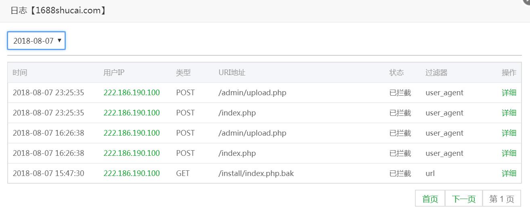Show 详细 for /install/index.php.bak GET entry
The height and width of the screenshot is (220, 530).
tap(509, 173)
